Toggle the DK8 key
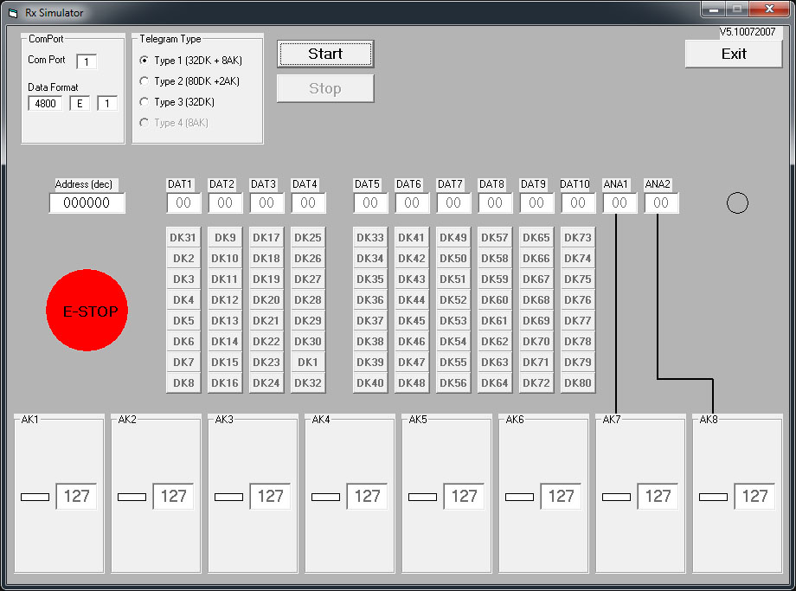Viewport: 796px width, 591px height. coord(183,382)
